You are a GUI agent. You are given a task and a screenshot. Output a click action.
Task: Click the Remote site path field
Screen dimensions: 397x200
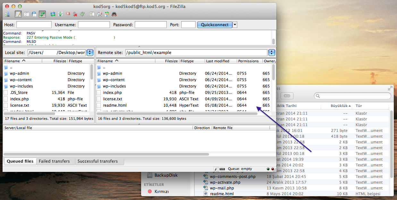196,52
